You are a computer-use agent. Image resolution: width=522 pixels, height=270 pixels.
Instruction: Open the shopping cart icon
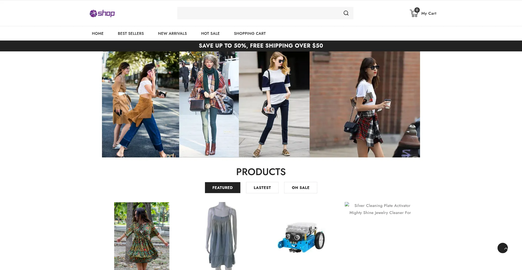pyautogui.click(x=414, y=13)
